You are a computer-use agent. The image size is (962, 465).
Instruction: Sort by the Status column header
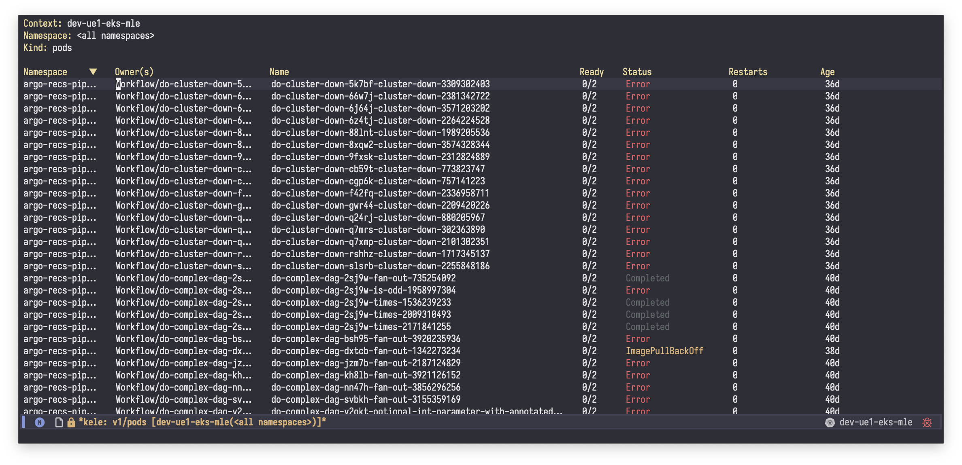pos(637,72)
